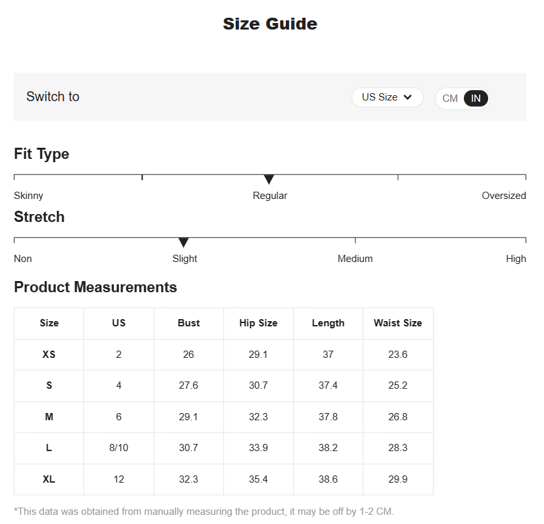Click the Size Guide heading

coord(270,24)
